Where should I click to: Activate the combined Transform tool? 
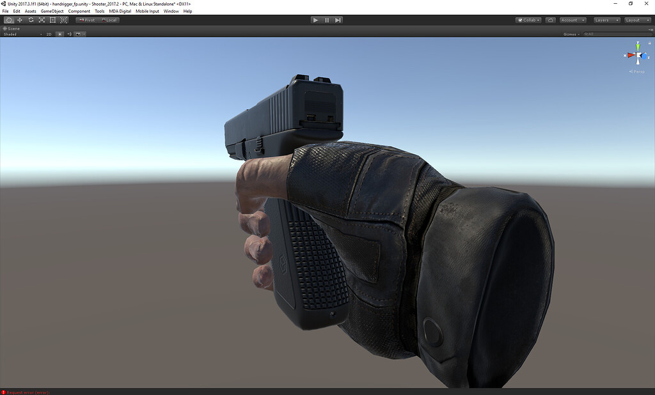click(x=63, y=20)
